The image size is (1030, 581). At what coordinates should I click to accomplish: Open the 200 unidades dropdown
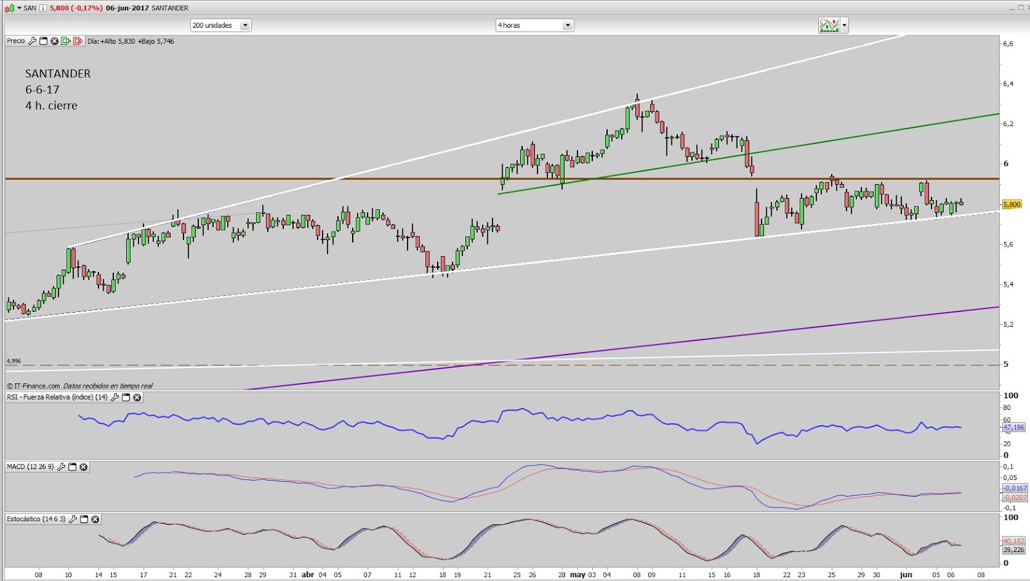(221, 25)
